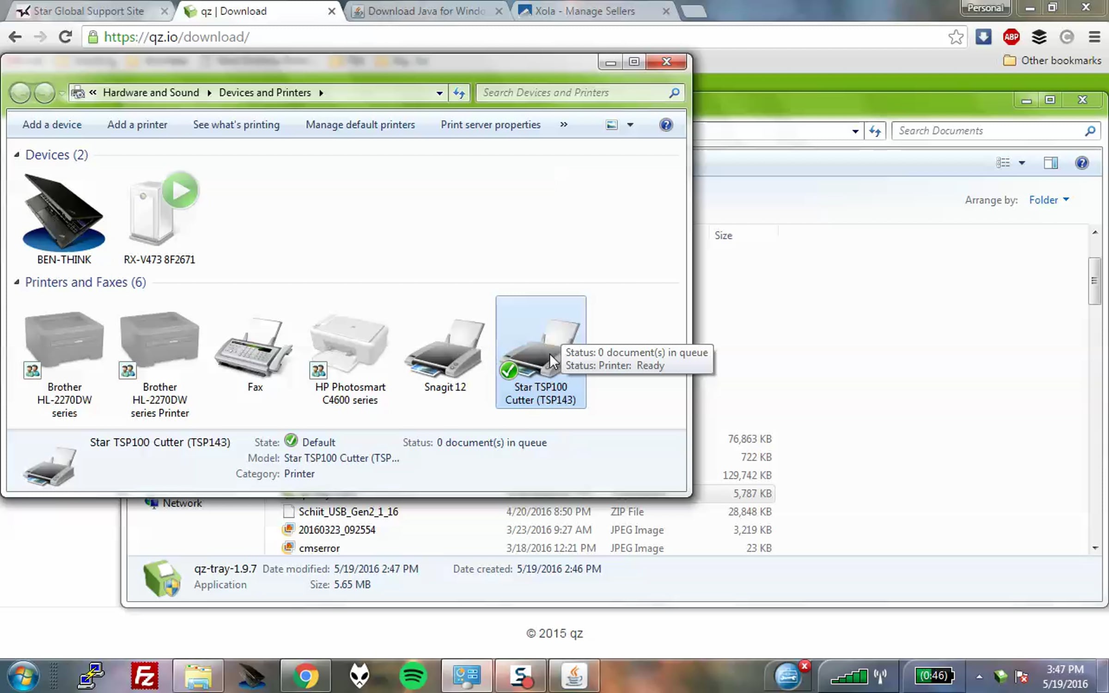Open the Documents address bar dropdown

coord(855,131)
